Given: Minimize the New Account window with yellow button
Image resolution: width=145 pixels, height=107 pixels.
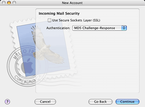Looking at the screenshot, I should tap(9, 3).
